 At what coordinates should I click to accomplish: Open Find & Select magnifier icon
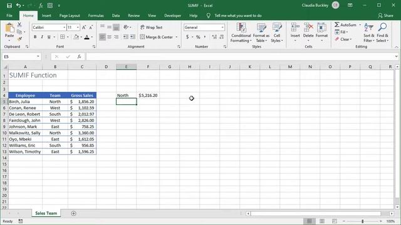383,27
